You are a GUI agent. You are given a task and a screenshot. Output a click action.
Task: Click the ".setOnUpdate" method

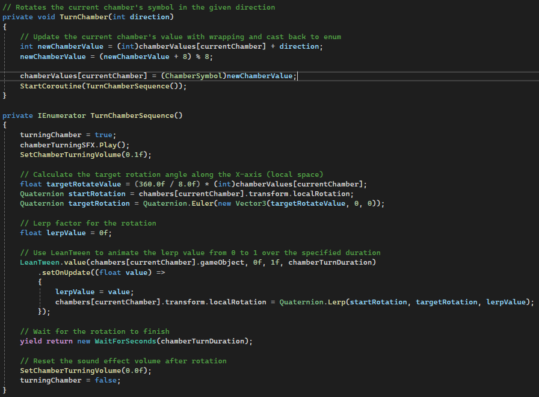(64, 272)
